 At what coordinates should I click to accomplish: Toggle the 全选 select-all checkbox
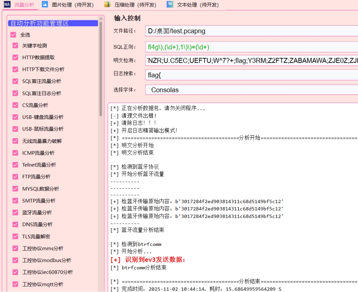click(x=13, y=35)
